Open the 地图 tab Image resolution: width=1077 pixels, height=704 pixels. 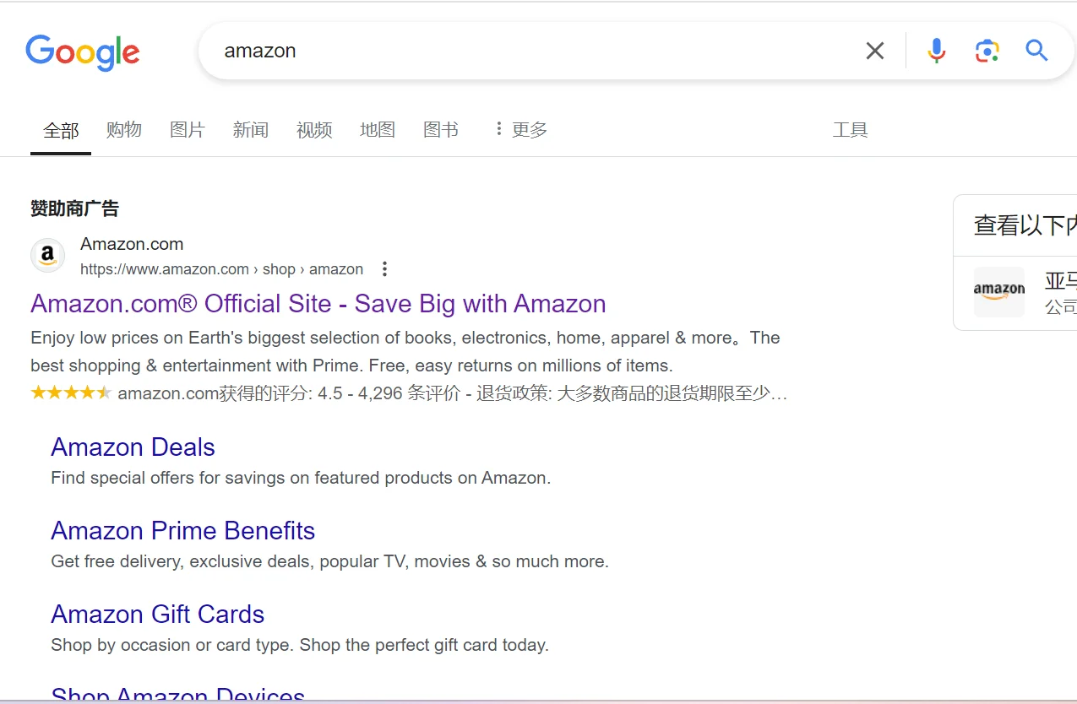click(378, 129)
